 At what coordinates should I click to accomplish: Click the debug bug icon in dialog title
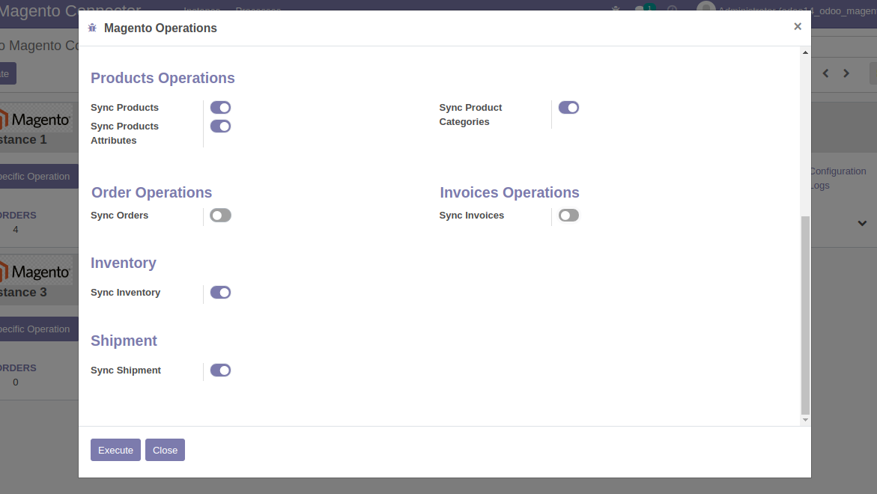tap(92, 28)
